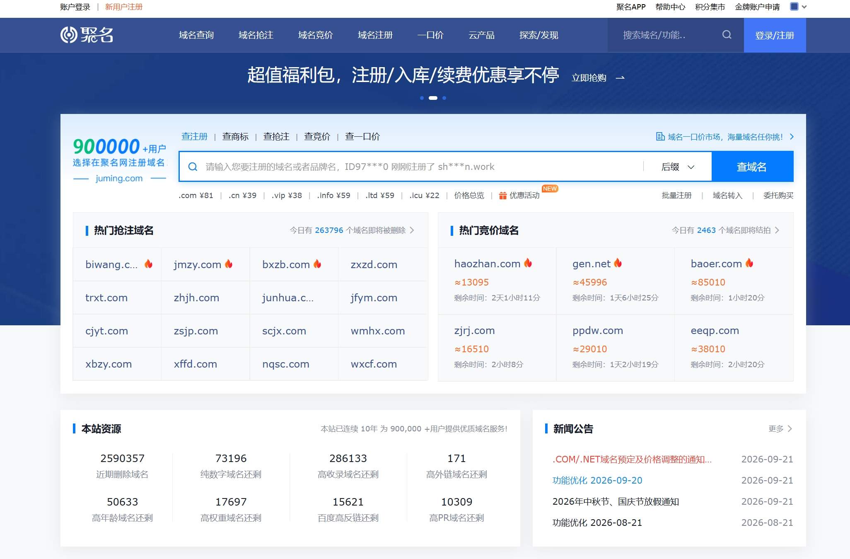Open 探索/发现 nav menu

[539, 35]
